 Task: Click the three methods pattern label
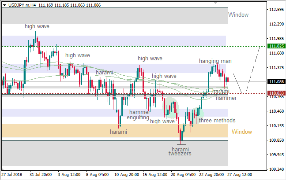pyautogui.click(x=217, y=121)
